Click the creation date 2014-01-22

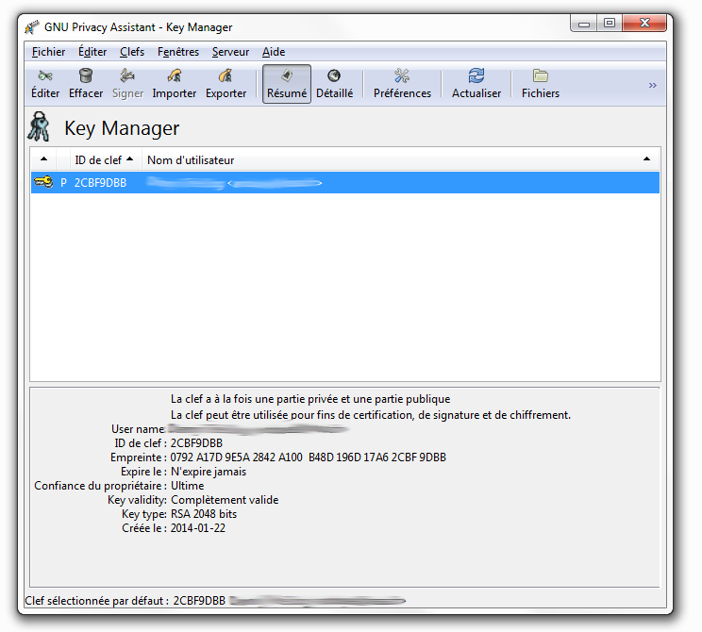tap(198, 528)
